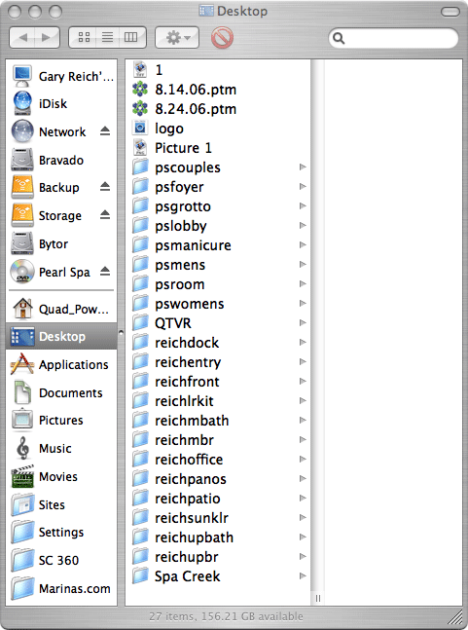The height and width of the screenshot is (630, 468).
Task: Select Desktop in the sidebar
Action: [62, 336]
